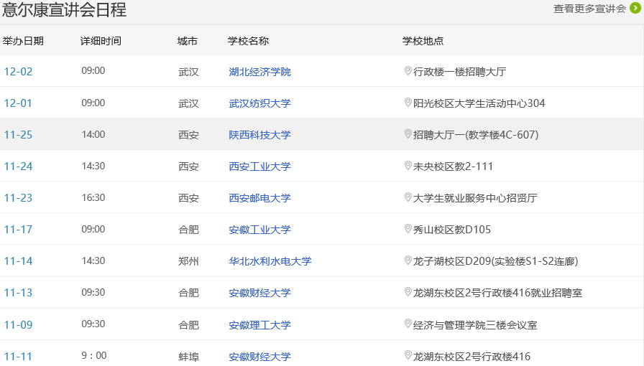644x366 pixels.
Task: Open 湖北经济学院 school link
Action: click(259, 72)
